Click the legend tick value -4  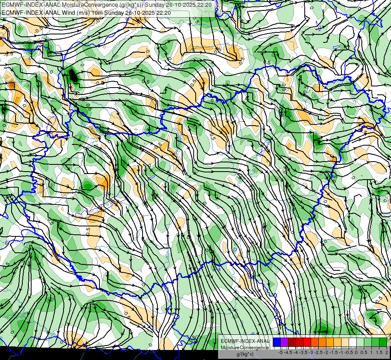point(296,352)
